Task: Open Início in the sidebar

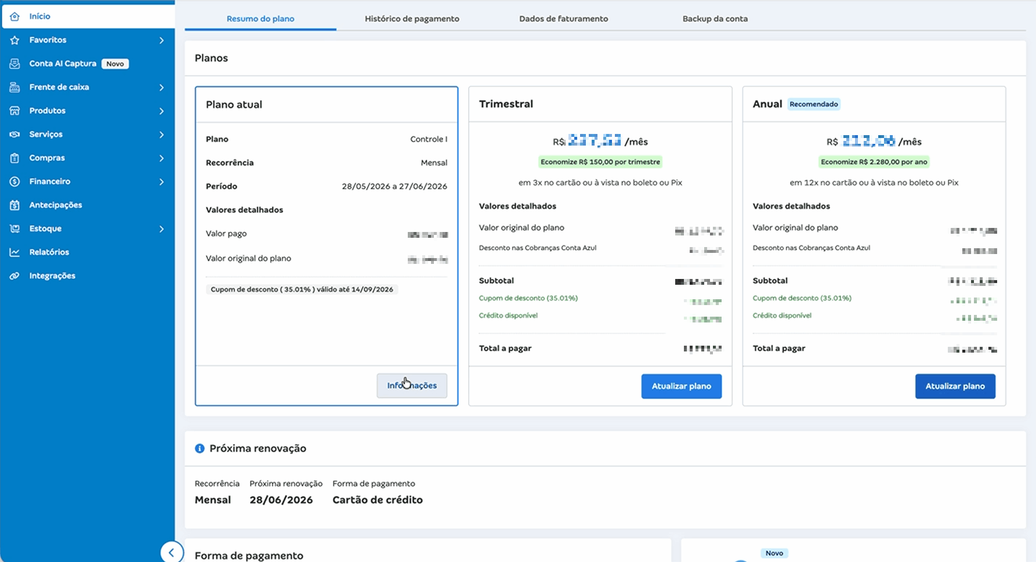Action: [88, 16]
